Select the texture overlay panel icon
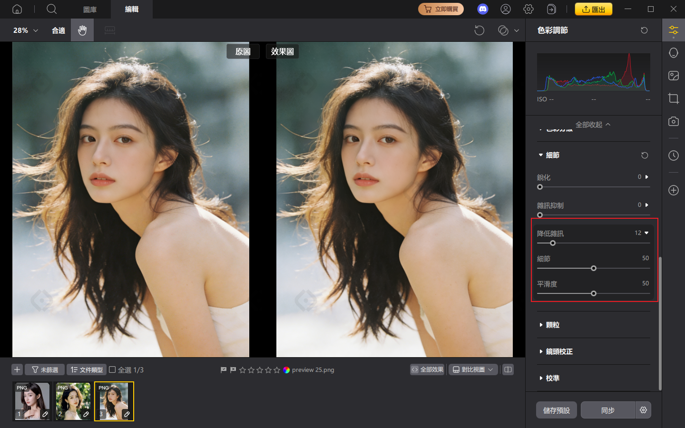This screenshot has height=428, width=685. [x=673, y=75]
